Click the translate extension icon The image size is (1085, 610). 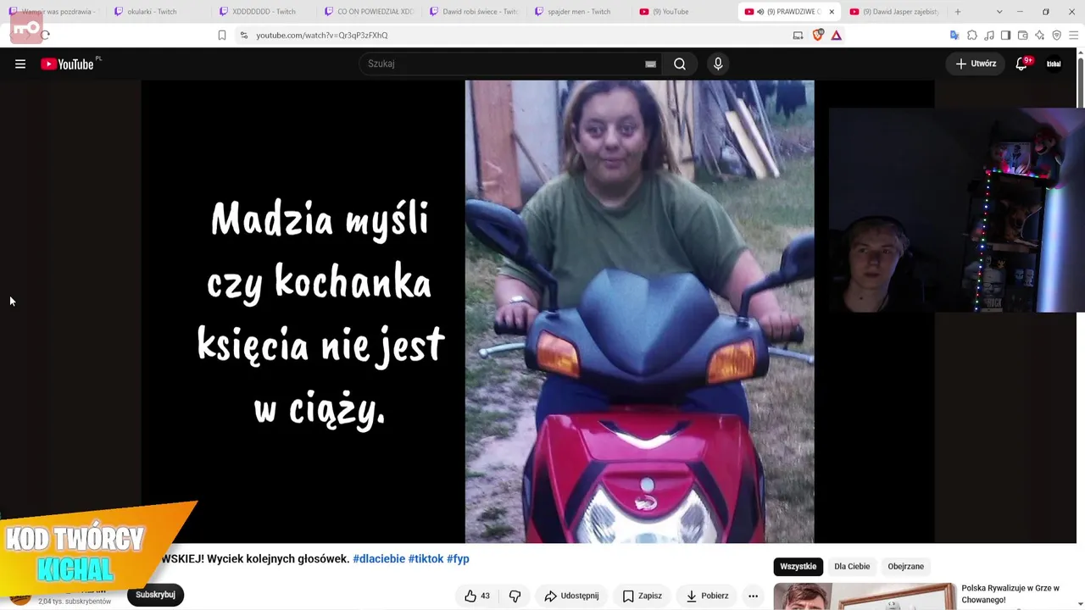point(954,35)
